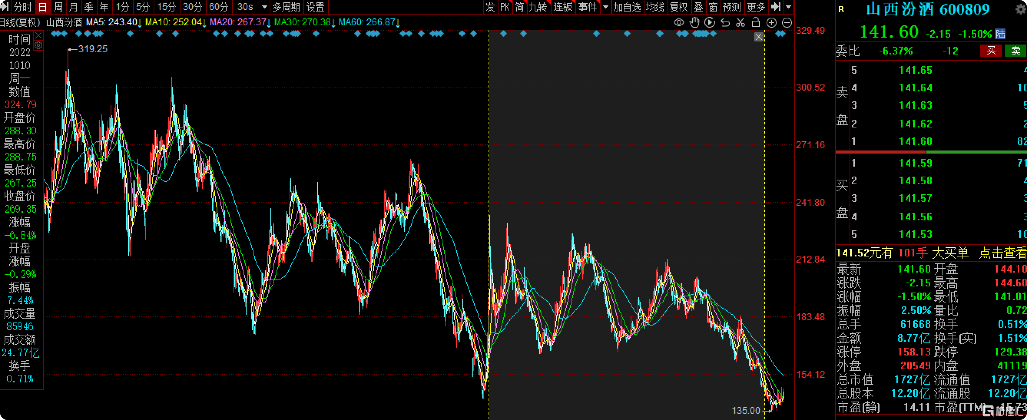Image resolution: width=1027 pixels, height=420 pixels.
Task: Click the green 卖 sell button
Action: tap(1015, 51)
